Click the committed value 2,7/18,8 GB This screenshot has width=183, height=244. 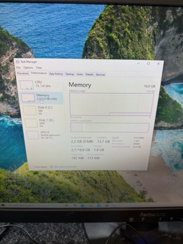tap(80, 150)
